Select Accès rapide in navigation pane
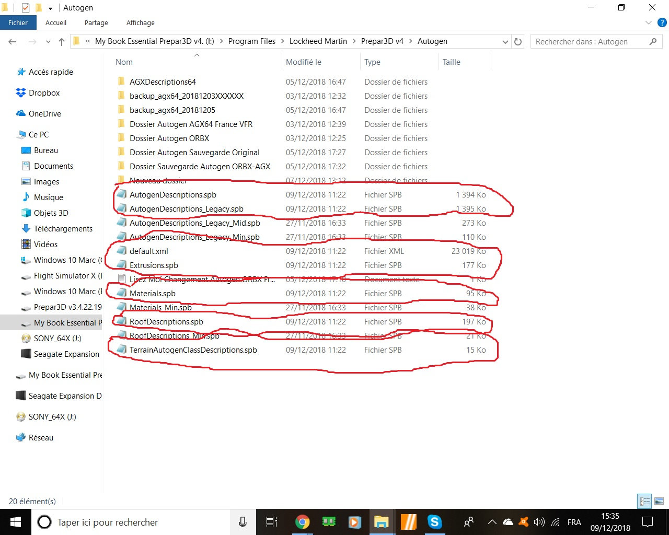The height and width of the screenshot is (535, 669). [x=51, y=72]
